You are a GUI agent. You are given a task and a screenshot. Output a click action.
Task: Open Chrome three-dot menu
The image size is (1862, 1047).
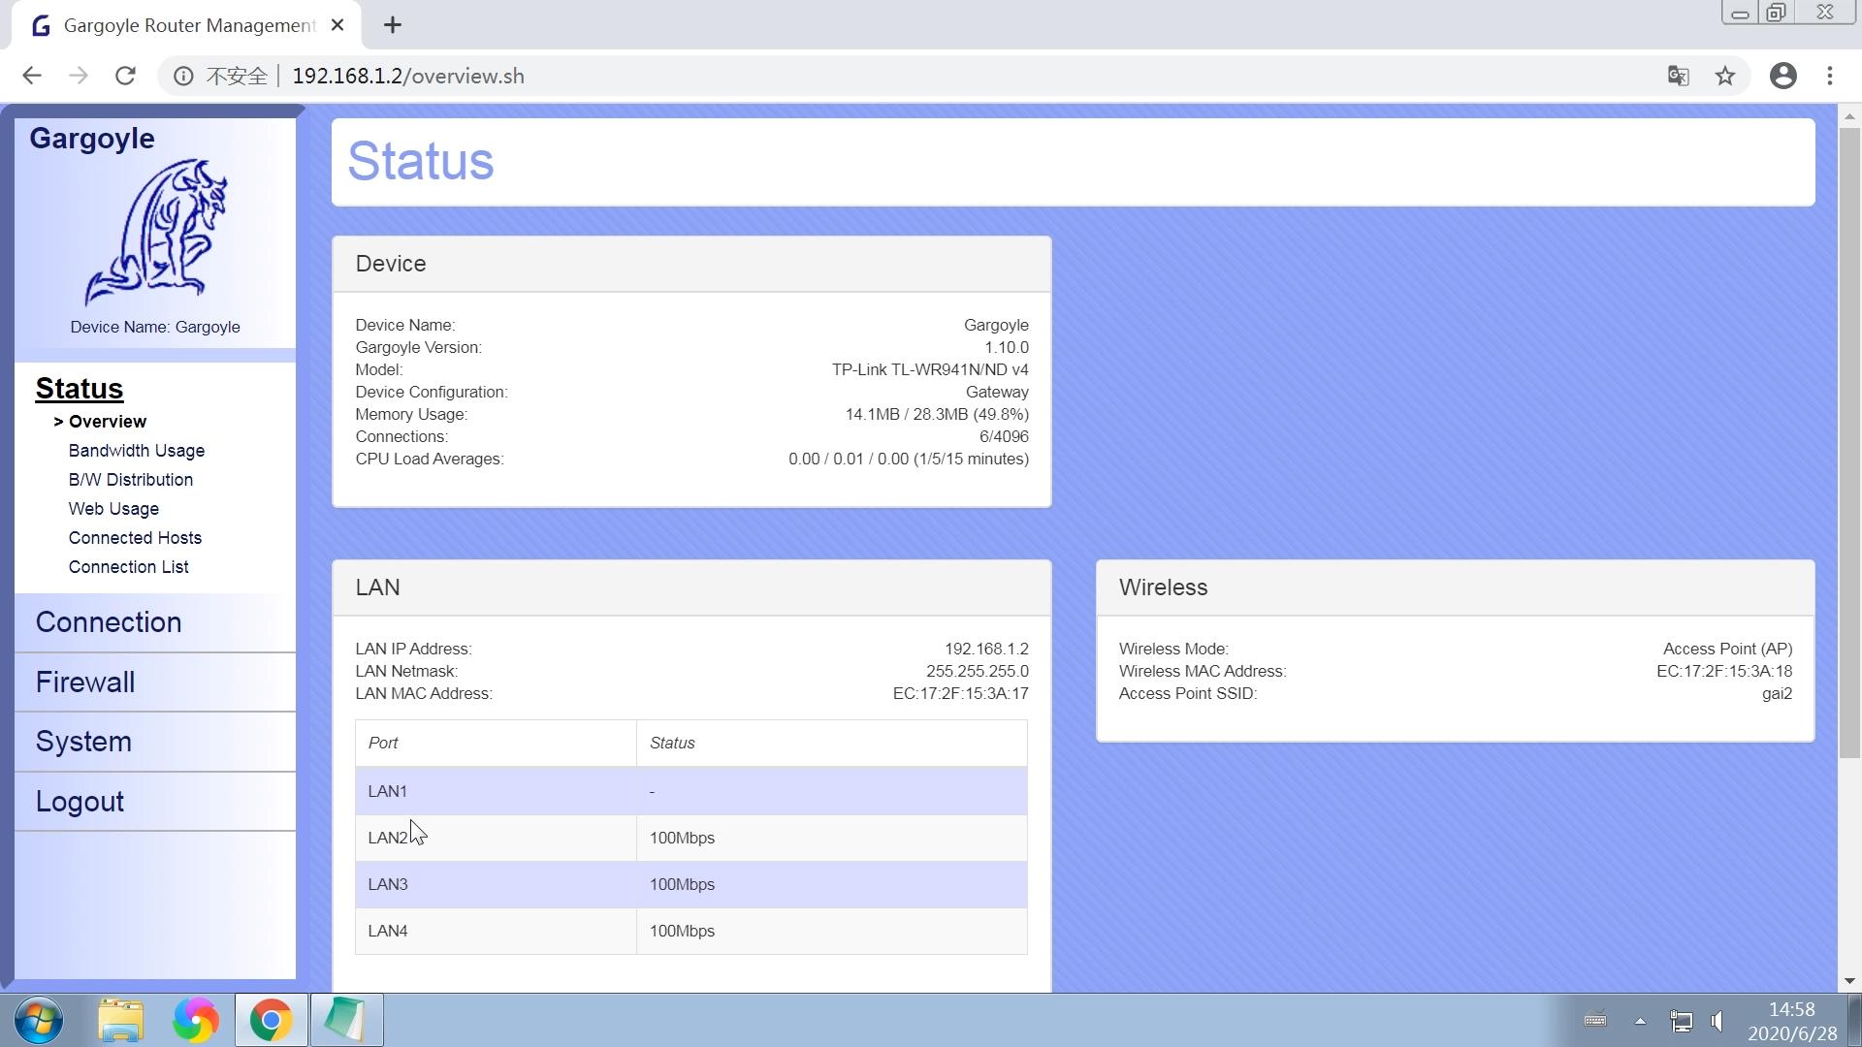(1830, 76)
